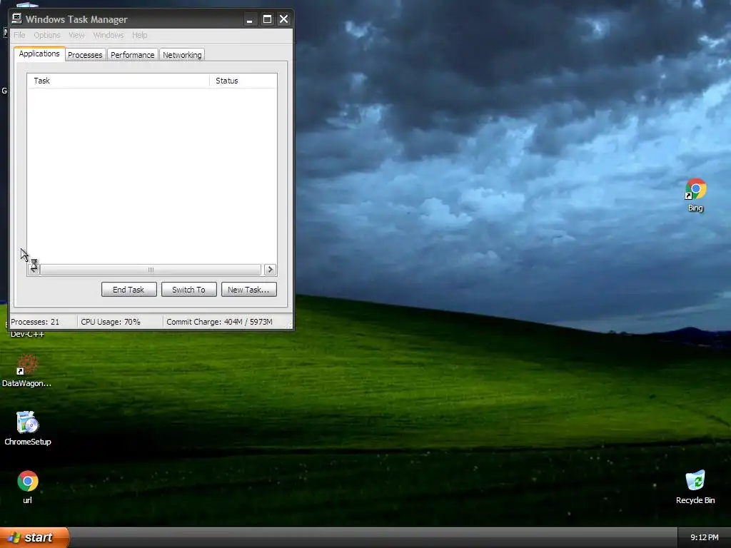Click the horizontal scrollbar left arrow
The image size is (731, 548).
point(34,269)
